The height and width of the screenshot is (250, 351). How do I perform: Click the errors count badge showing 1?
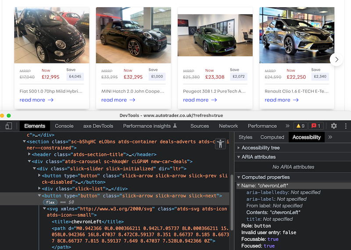316,126
